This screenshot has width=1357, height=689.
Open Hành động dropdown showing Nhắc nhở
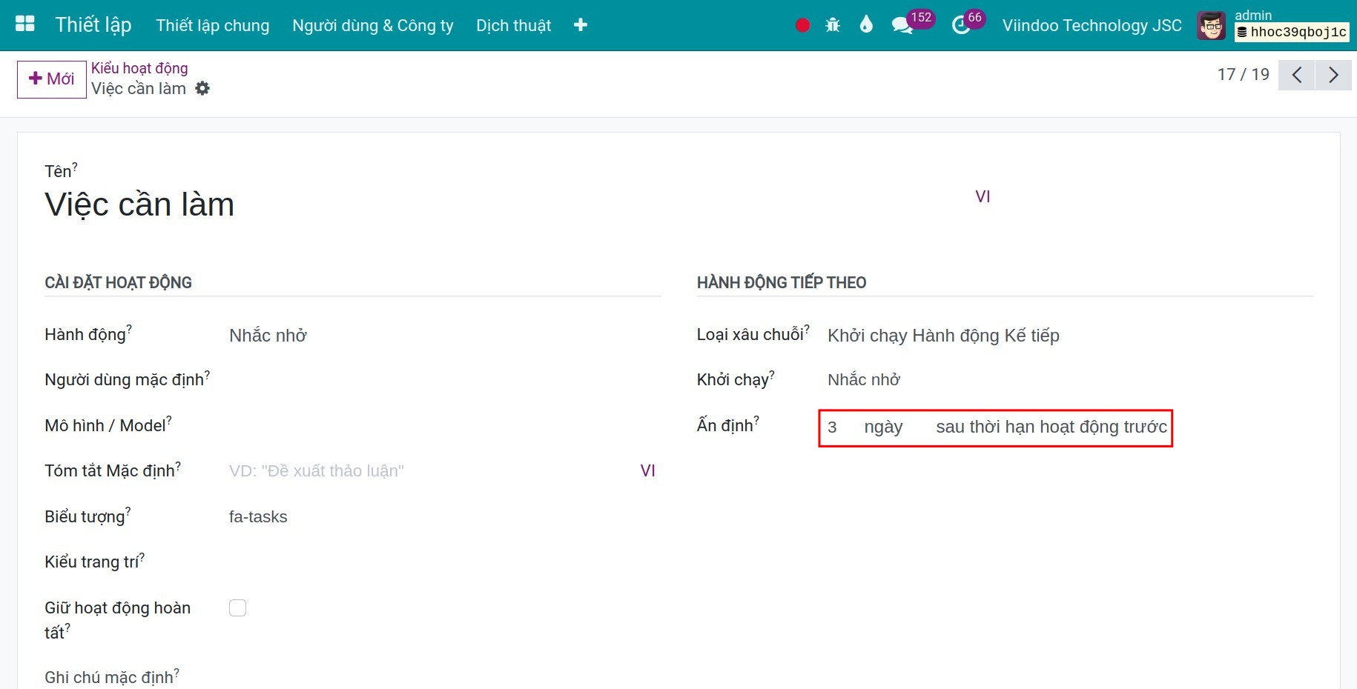(445, 335)
